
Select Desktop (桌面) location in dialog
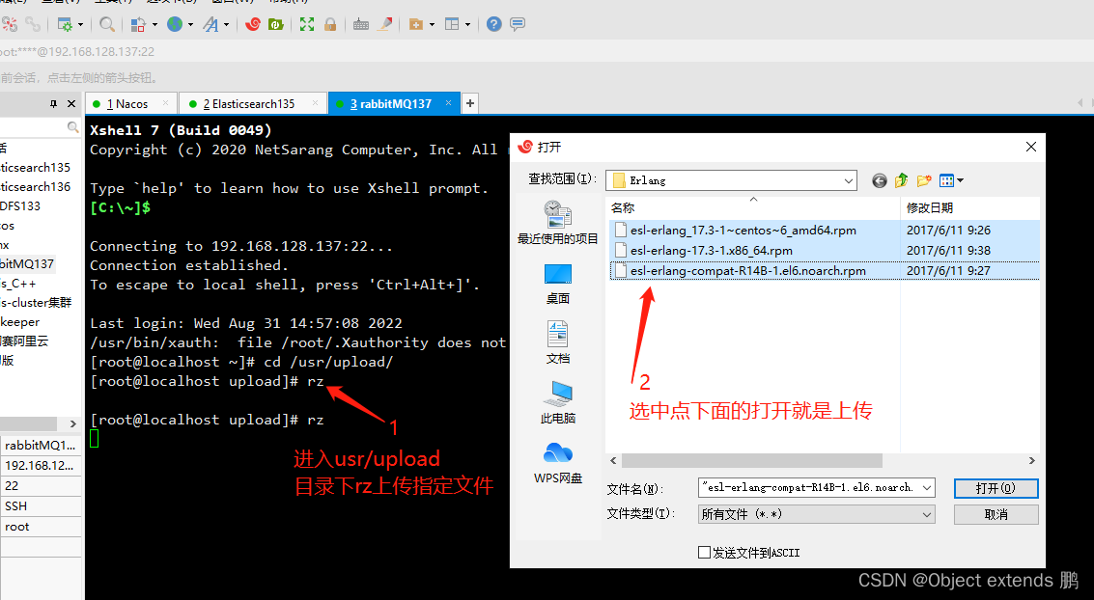[557, 285]
